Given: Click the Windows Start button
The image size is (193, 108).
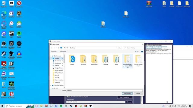Looking at the screenshot, I should pos(2,106).
